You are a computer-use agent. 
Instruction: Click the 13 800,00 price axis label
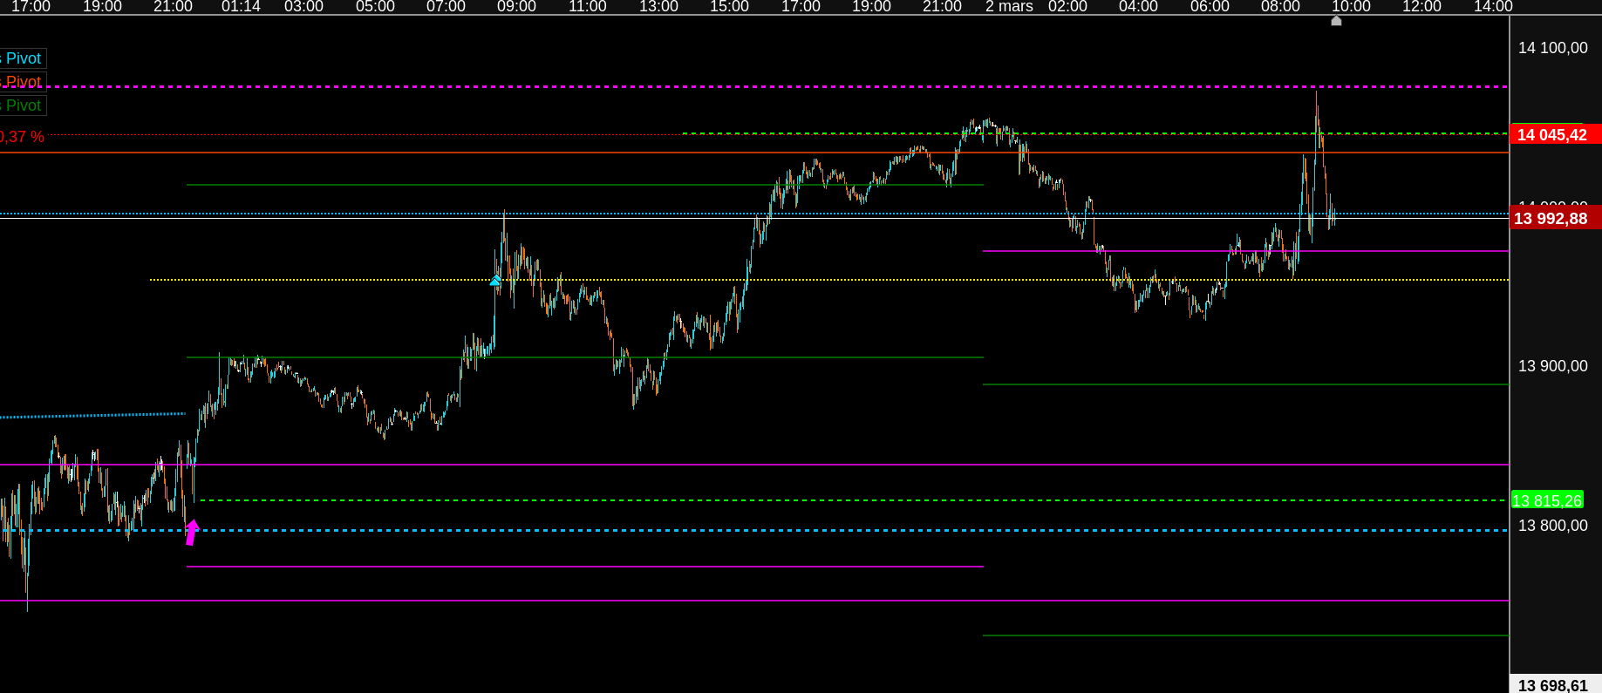[x=1553, y=526]
